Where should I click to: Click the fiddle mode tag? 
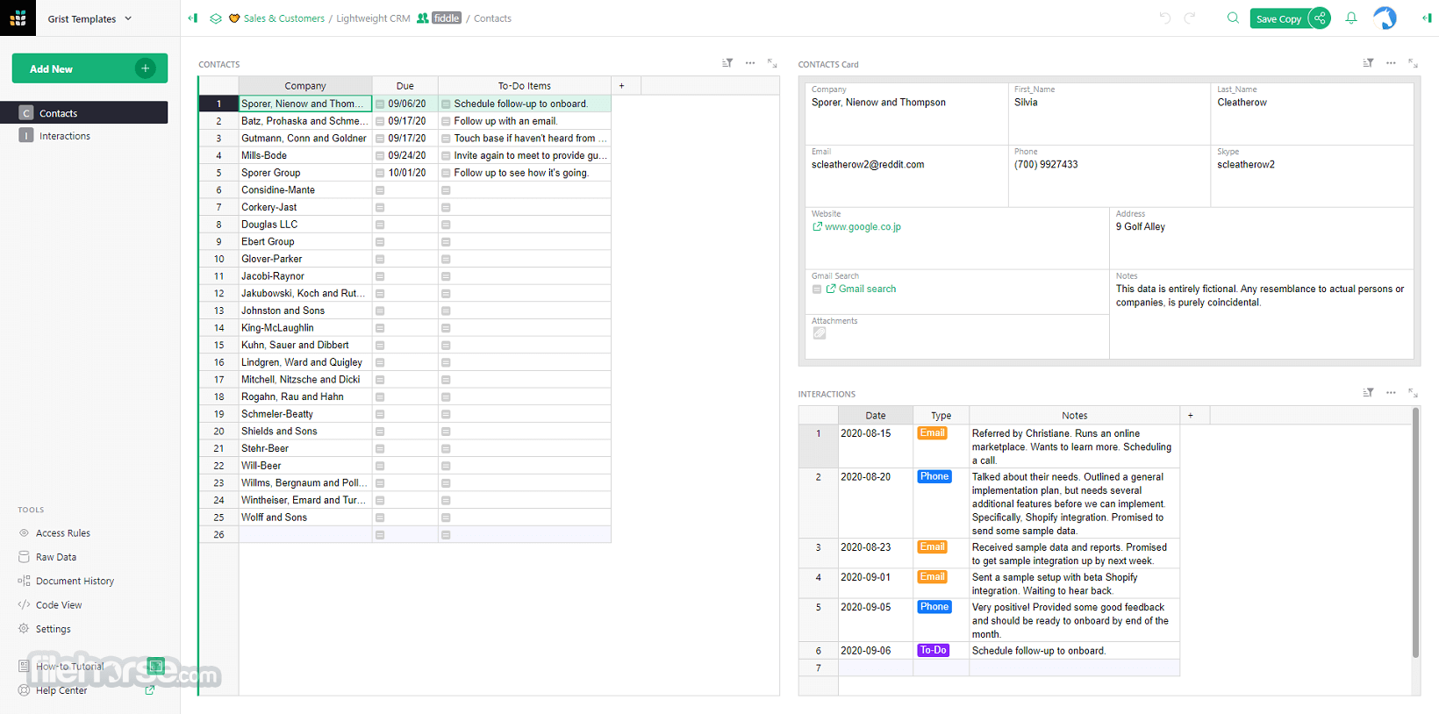click(447, 18)
